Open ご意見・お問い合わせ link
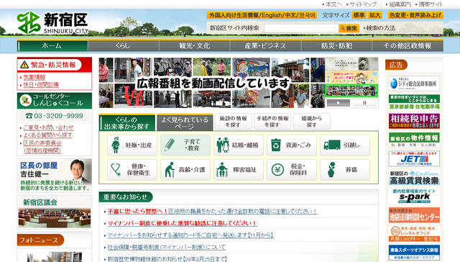This screenshot has width=460, height=262. (x=48, y=127)
